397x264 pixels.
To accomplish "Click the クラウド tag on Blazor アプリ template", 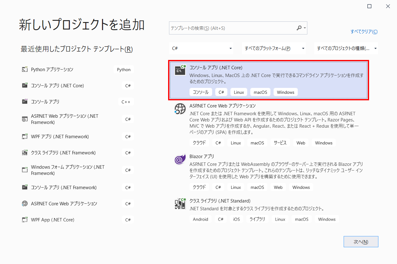I will click(199, 187).
